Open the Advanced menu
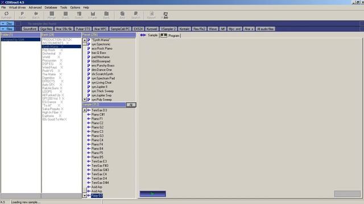Screen dimensions: 364x204 [35, 7]
